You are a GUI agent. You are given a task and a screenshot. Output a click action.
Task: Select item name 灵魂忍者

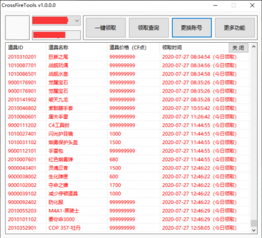click(58, 168)
